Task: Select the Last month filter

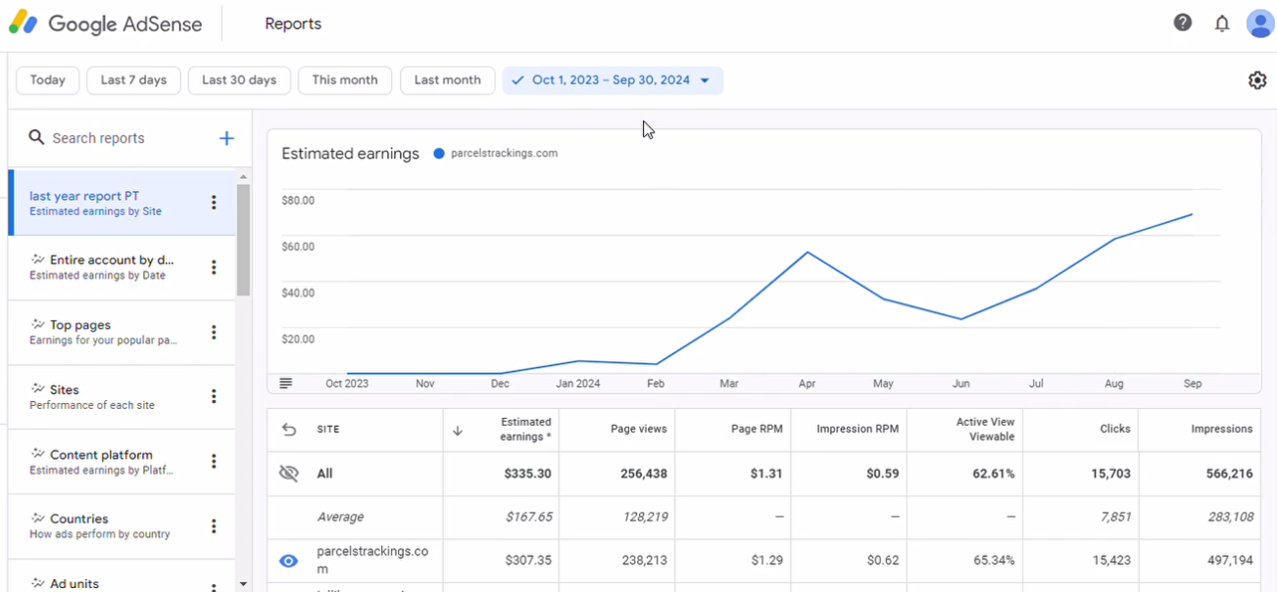Action: [447, 80]
